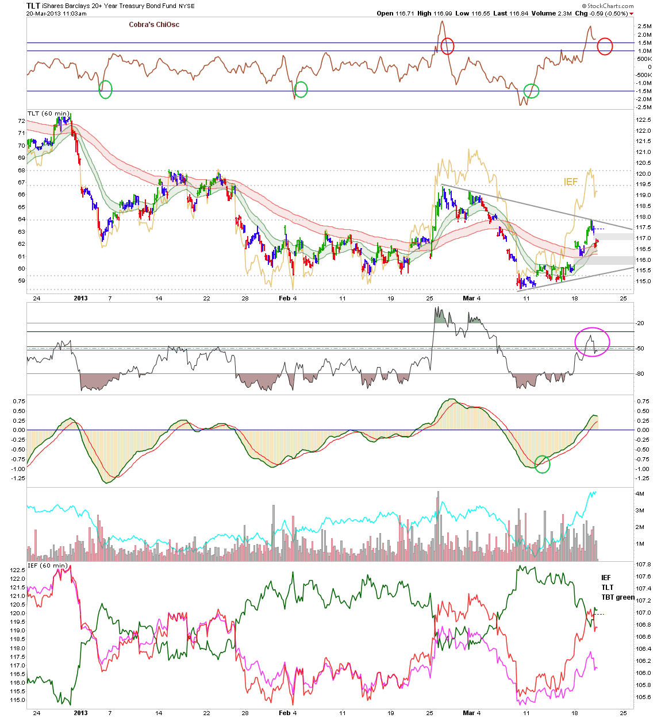Click the magenta ellipse on the oscillator panel
This screenshot has height=718, width=661.
tap(593, 342)
